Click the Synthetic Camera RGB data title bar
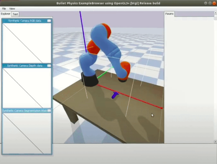This screenshot has width=217, height=164. pyautogui.click(x=24, y=21)
